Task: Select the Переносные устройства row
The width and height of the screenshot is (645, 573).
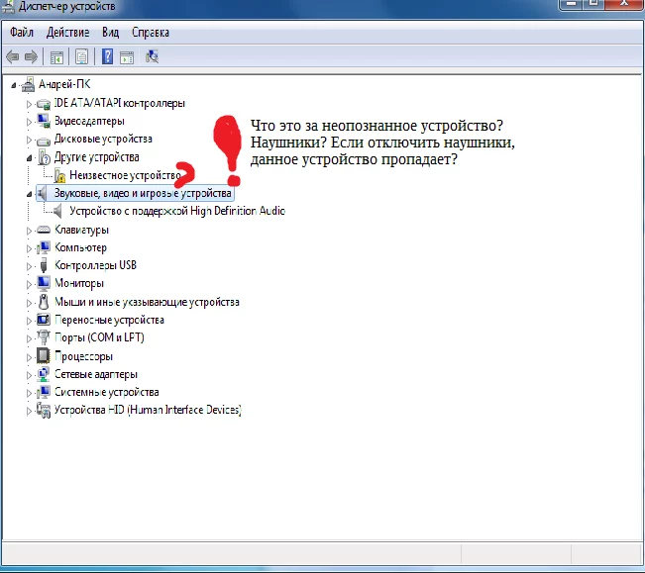Action: pos(109,320)
